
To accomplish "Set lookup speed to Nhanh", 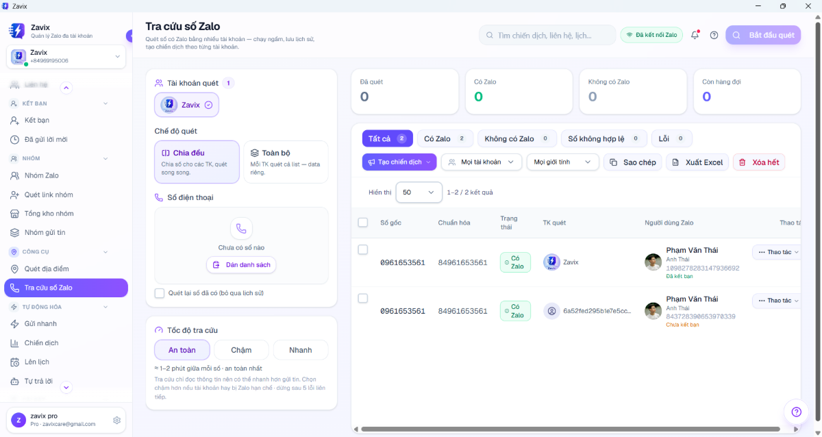I will tap(301, 350).
